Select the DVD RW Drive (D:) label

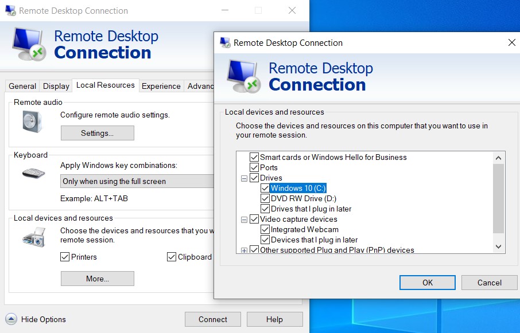point(304,199)
